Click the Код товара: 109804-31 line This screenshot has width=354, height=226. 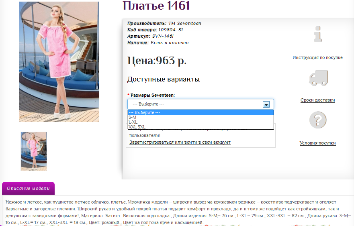point(155,30)
